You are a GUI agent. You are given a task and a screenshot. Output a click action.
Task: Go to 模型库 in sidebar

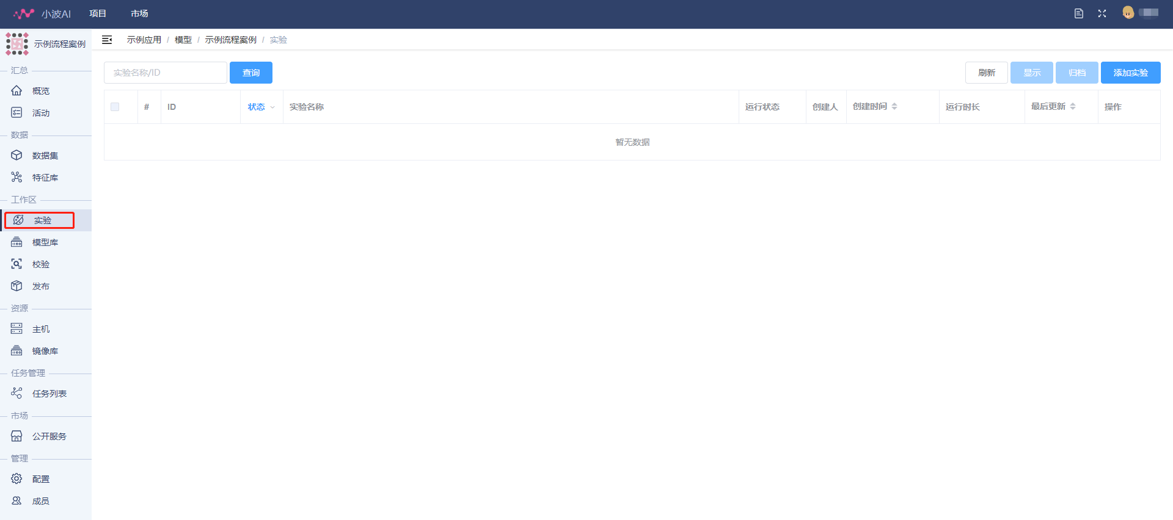tap(46, 242)
